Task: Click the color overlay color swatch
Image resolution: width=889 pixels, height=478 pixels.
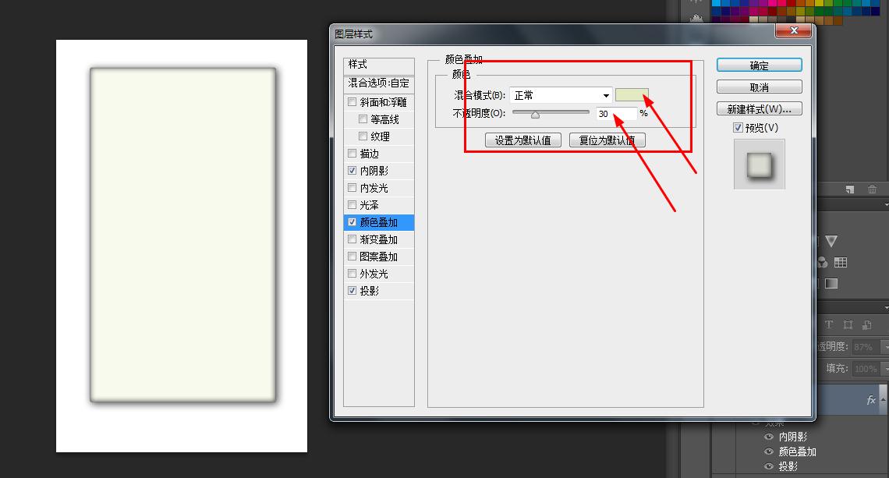Action: 632,94
